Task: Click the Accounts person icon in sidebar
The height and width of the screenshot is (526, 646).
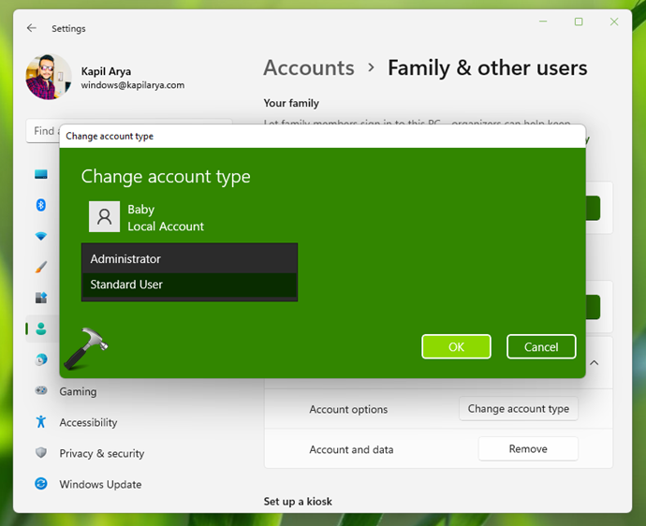Action: click(x=40, y=329)
